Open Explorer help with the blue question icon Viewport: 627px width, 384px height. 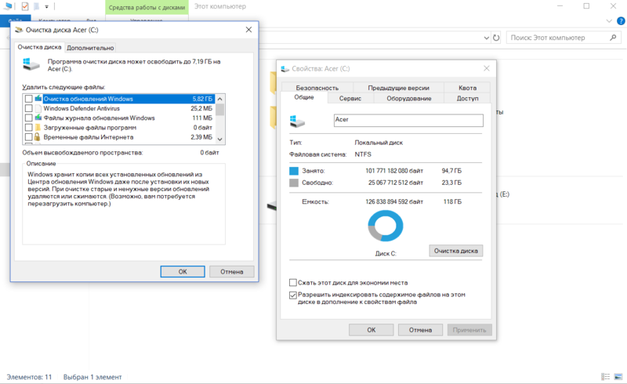click(621, 21)
